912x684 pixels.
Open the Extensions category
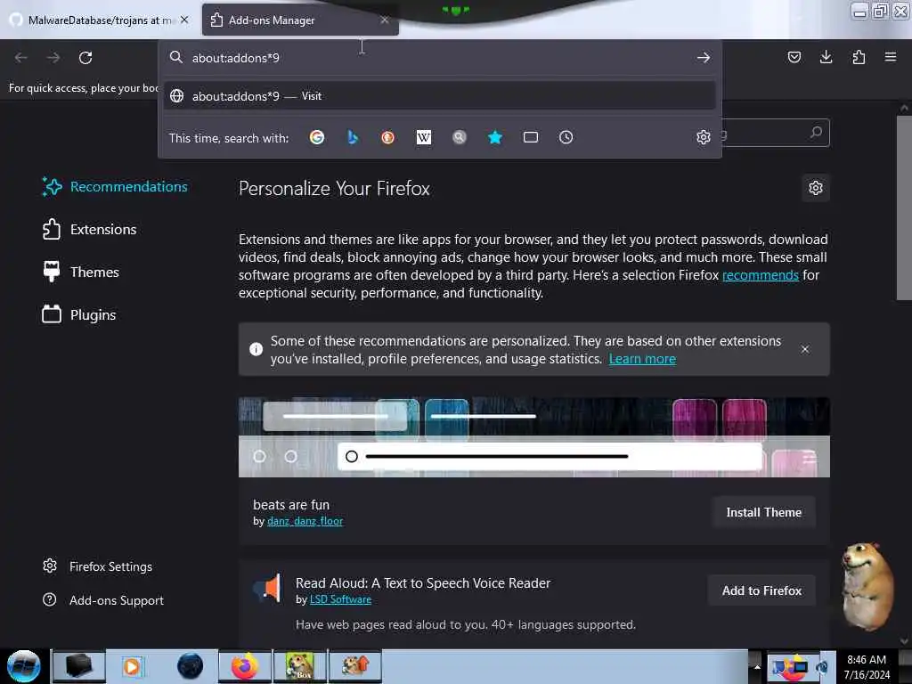click(90, 229)
